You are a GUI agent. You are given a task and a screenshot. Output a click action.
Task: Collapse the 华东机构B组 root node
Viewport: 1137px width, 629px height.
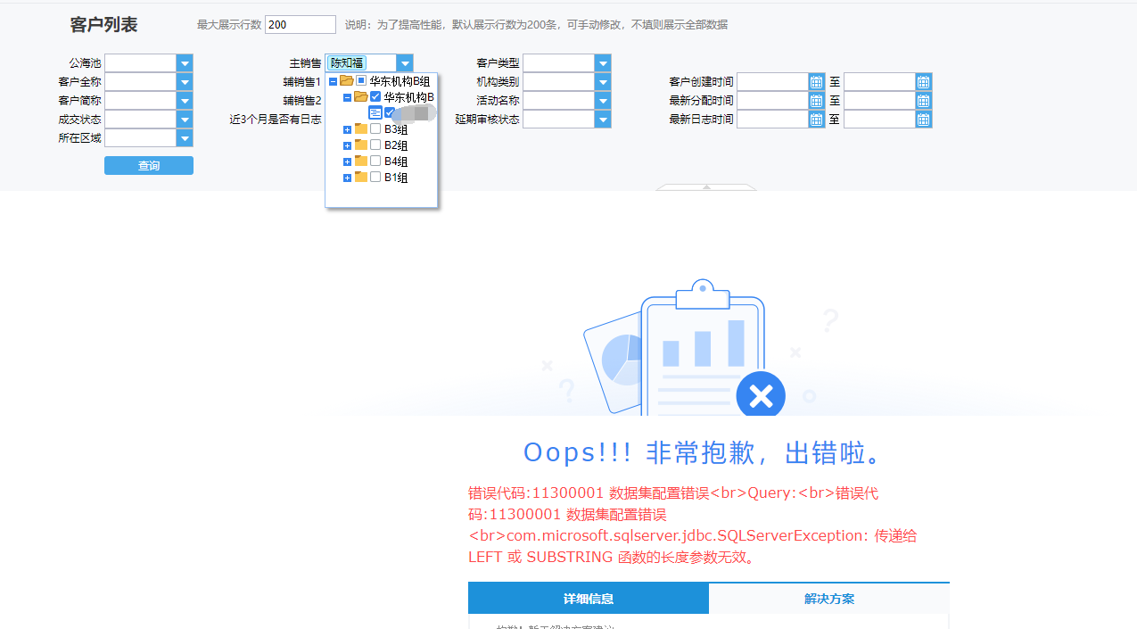click(333, 81)
